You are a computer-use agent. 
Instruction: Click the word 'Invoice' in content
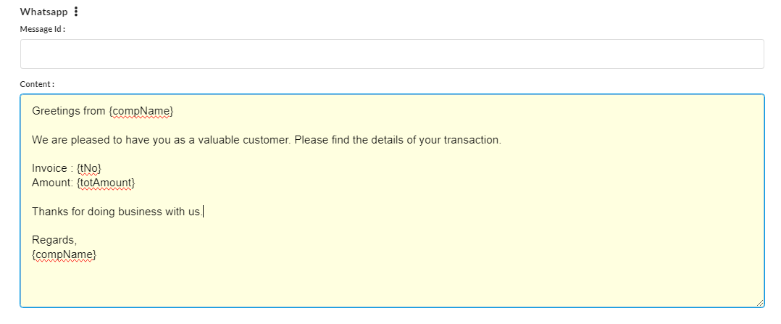click(x=49, y=168)
